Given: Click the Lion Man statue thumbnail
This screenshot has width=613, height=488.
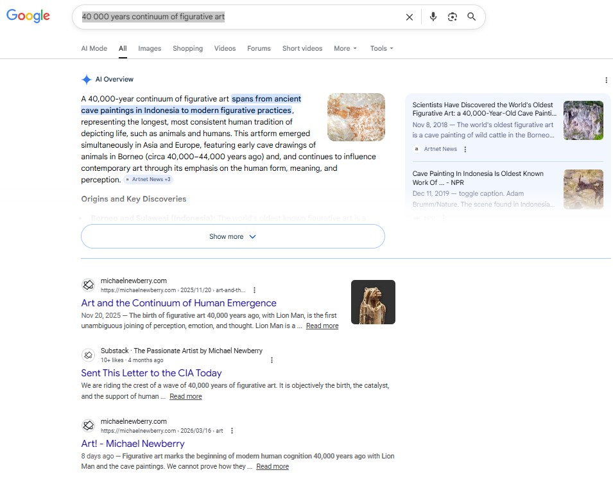Looking at the screenshot, I should point(373,302).
